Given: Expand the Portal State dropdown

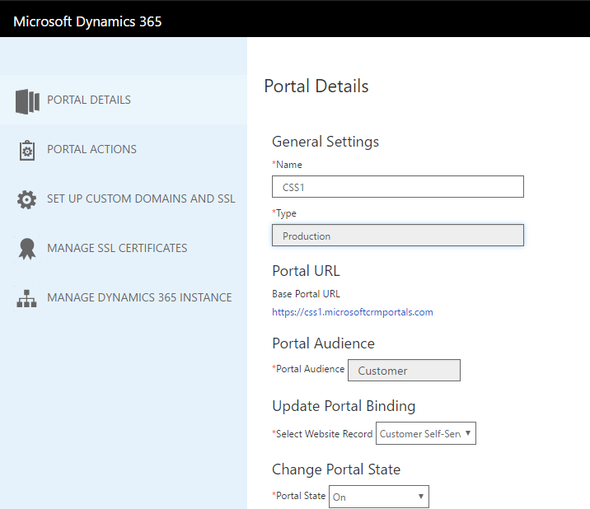Looking at the screenshot, I should (378, 497).
